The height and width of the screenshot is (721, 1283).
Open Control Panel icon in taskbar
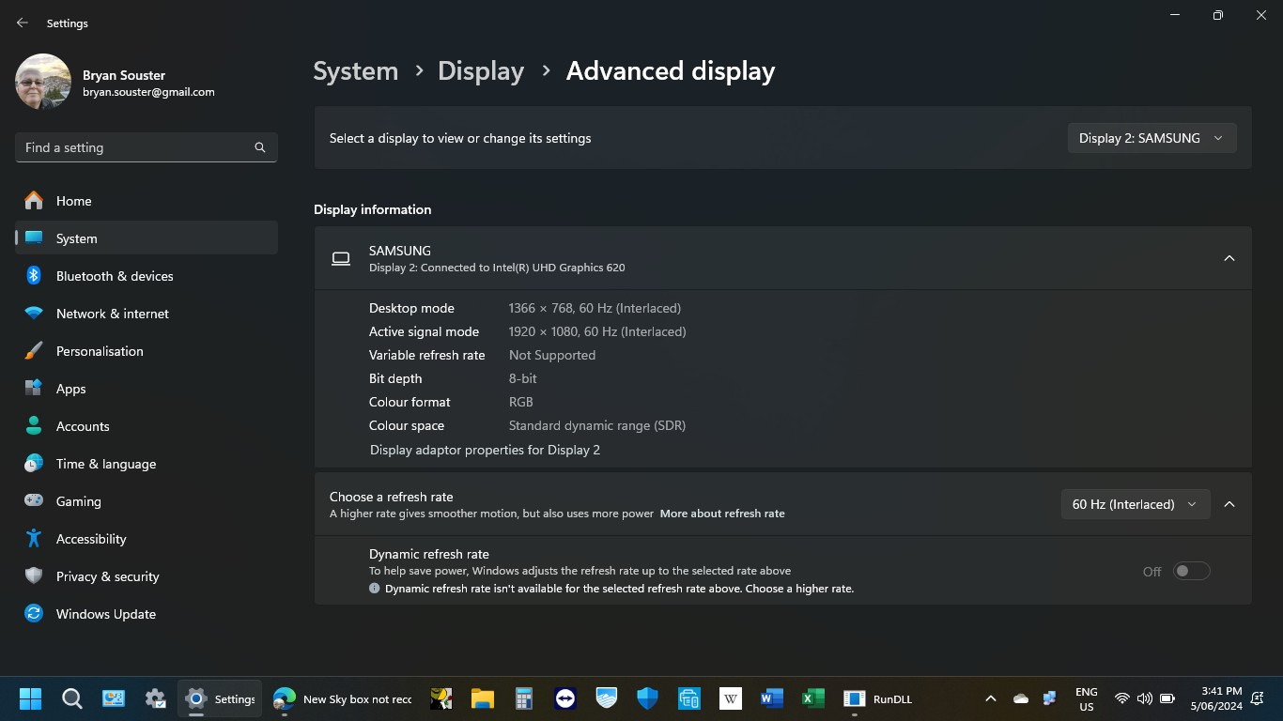[114, 698]
